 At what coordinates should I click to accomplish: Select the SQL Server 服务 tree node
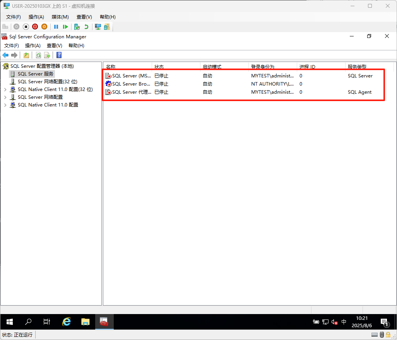click(36, 74)
